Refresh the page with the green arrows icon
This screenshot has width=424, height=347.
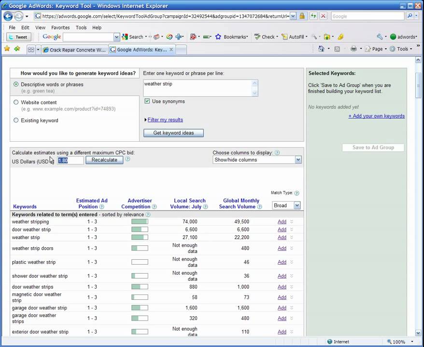pos(313,16)
